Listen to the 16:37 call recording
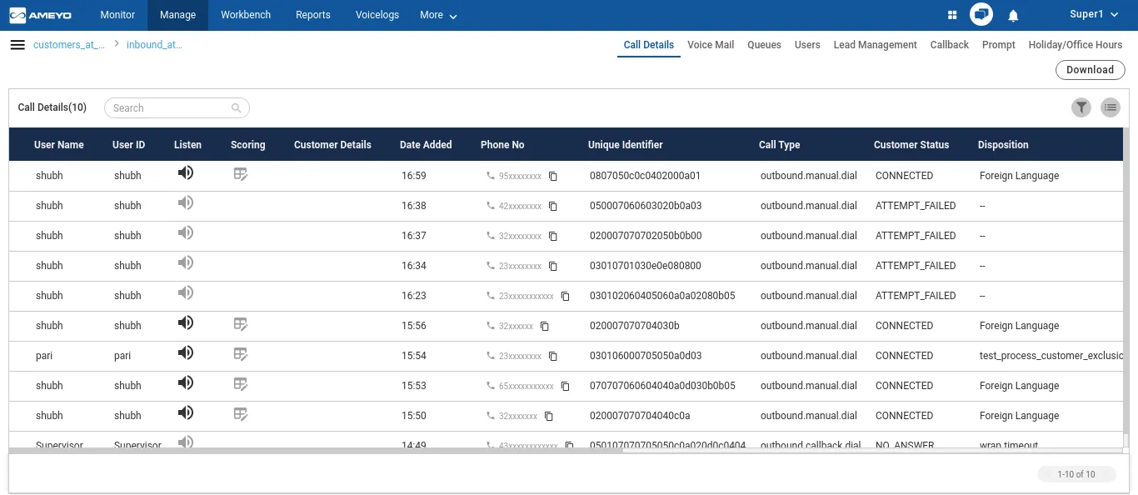 pyautogui.click(x=186, y=232)
